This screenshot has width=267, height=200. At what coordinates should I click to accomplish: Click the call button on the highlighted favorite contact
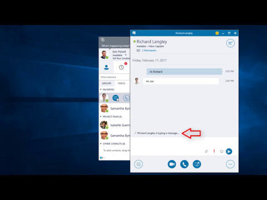coord(126,98)
